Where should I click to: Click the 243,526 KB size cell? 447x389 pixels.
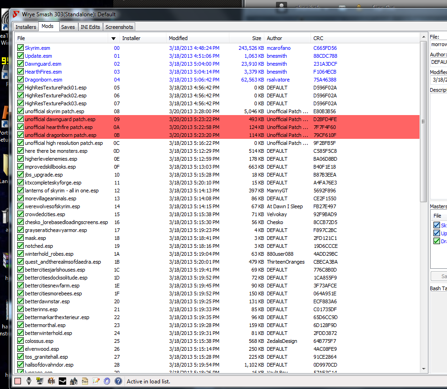pos(251,48)
